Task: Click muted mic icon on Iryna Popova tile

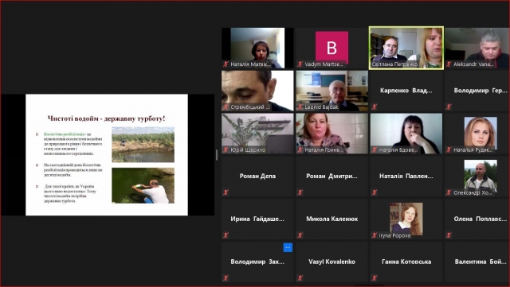Action: coord(375,235)
